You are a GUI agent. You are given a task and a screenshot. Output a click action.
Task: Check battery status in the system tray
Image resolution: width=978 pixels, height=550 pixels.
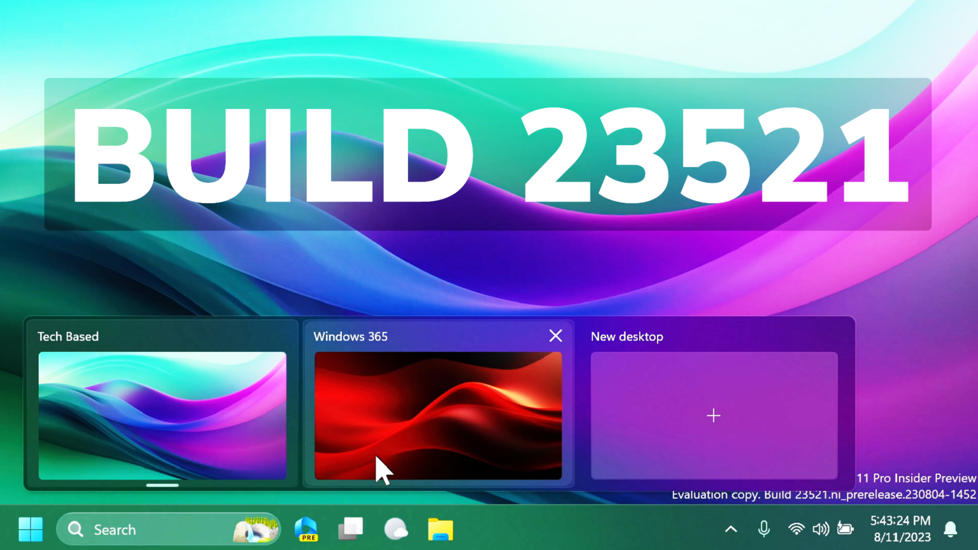tap(846, 528)
